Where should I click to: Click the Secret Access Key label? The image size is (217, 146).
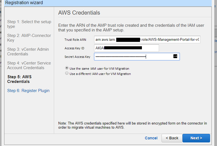click(77, 57)
